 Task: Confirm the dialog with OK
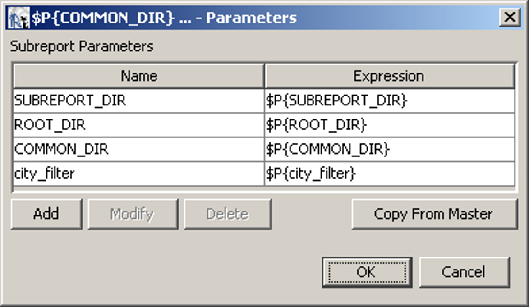click(367, 272)
